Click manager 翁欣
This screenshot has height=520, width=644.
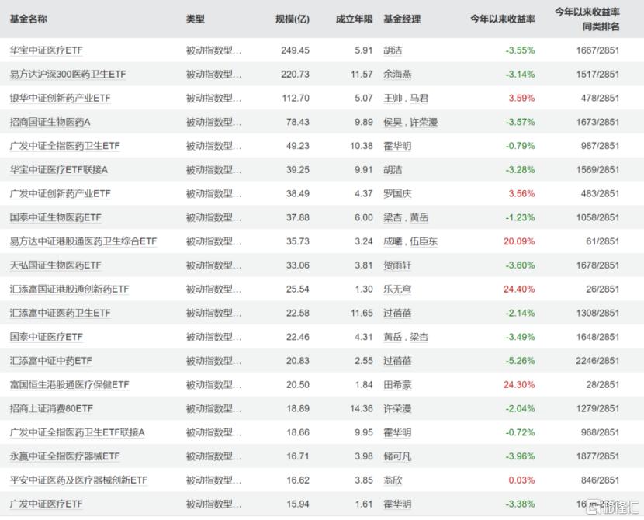tap(393, 480)
